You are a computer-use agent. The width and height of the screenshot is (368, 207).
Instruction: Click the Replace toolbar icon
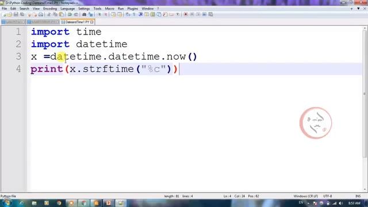click(x=91, y=14)
